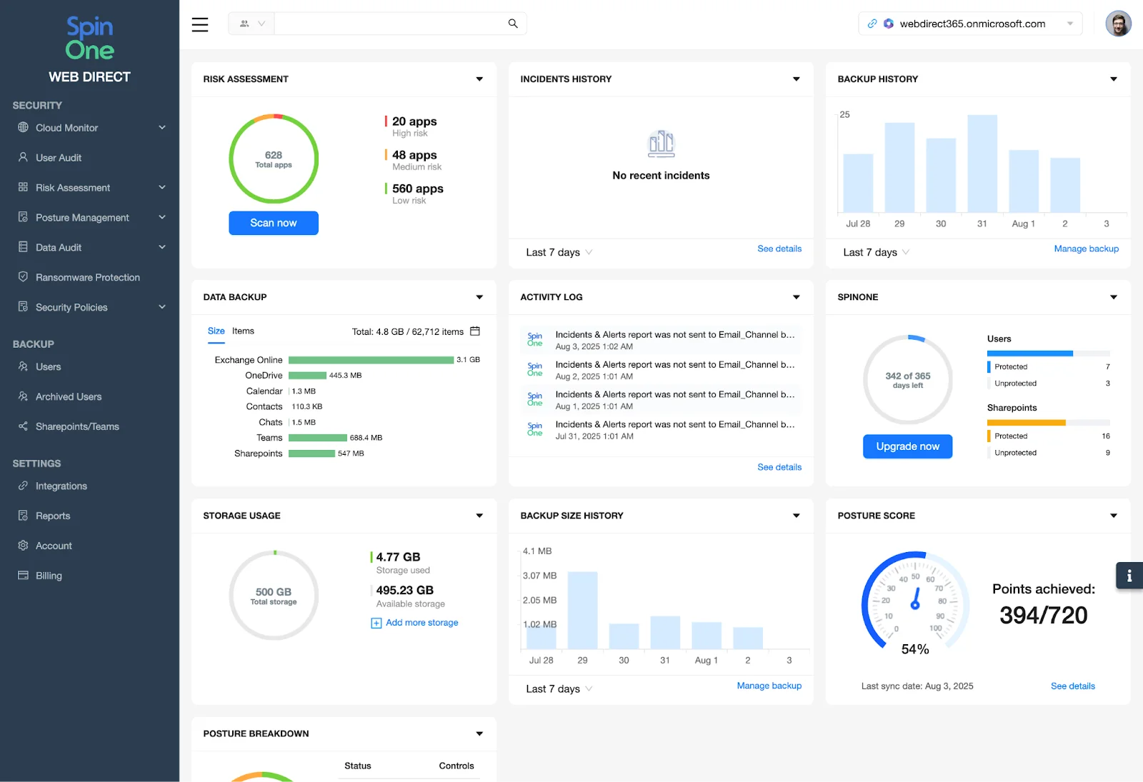The height and width of the screenshot is (782, 1143).
Task: Open Sharepoints/Teams backup section
Action: tap(75, 426)
